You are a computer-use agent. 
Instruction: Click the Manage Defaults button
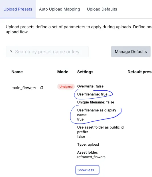pyautogui.click(x=131, y=52)
